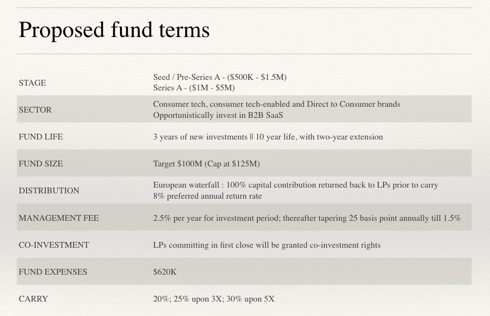
Task: Select the CO-INVESTMENT row label
Action: [x=54, y=245]
